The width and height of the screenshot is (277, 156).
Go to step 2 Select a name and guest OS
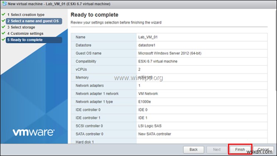pos(34,21)
